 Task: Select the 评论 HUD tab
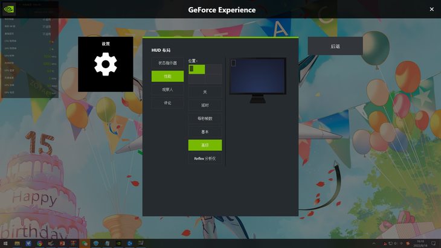pos(167,103)
